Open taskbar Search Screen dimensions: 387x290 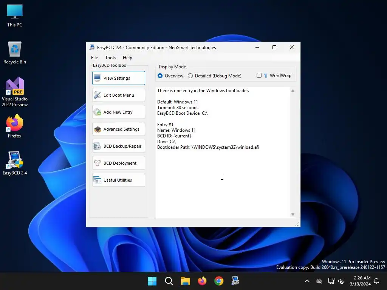pyautogui.click(x=169, y=281)
